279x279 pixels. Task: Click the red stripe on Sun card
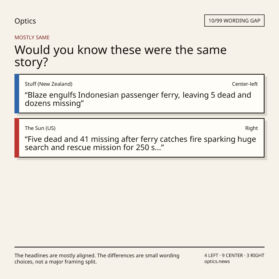17,138
